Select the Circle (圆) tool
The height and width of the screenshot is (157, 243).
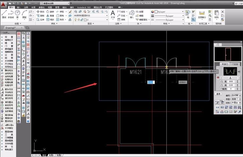tap(17, 14)
